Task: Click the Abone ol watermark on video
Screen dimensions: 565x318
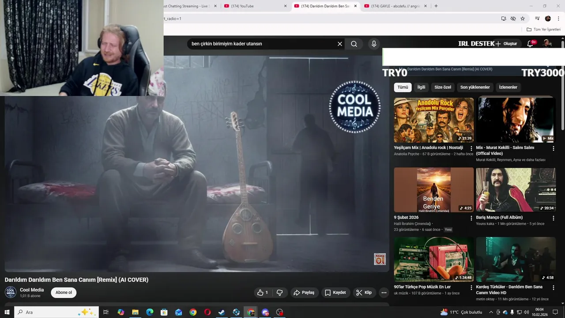Action: pos(380,259)
